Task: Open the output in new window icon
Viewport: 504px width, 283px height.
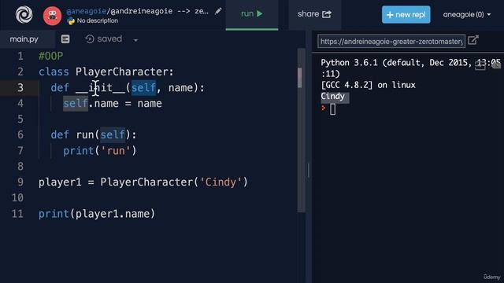Action: (473, 40)
